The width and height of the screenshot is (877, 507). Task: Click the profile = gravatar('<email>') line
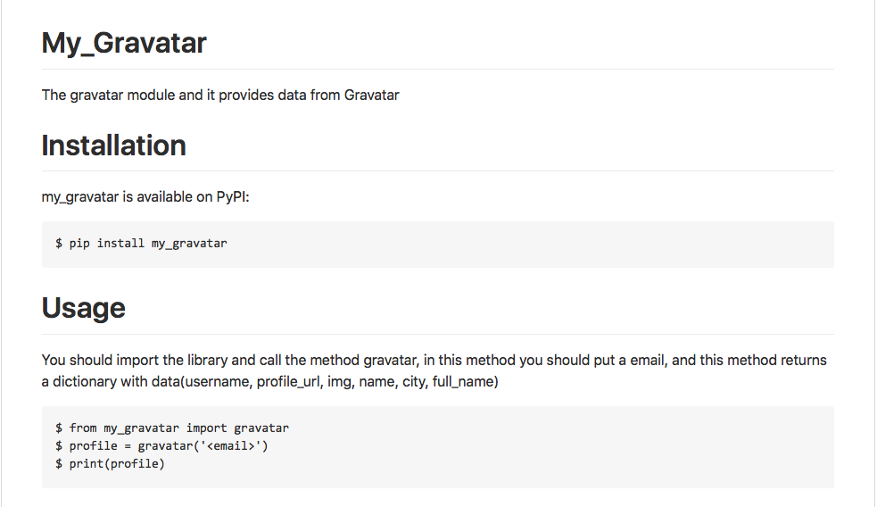pyautogui.click(x=161, y=446)
